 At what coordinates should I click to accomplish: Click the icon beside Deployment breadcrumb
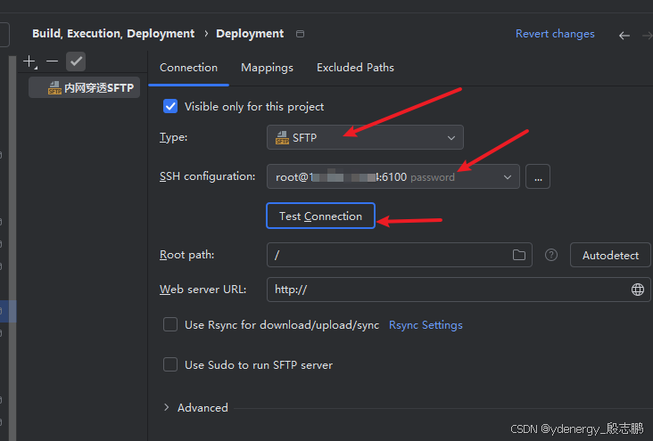[x=300, y=34]
